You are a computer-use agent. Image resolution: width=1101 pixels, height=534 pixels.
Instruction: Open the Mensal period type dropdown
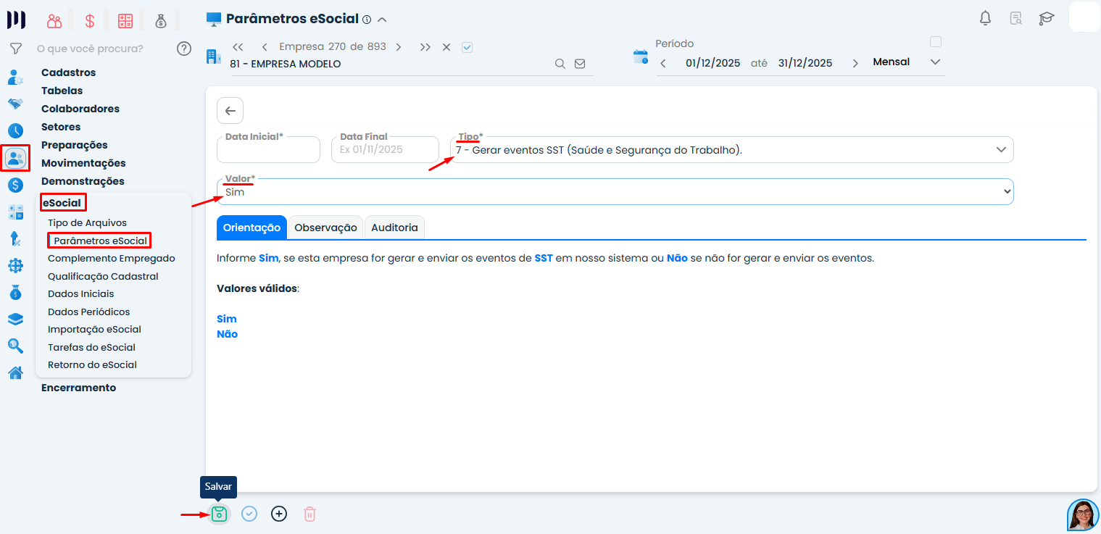point(907,62)
